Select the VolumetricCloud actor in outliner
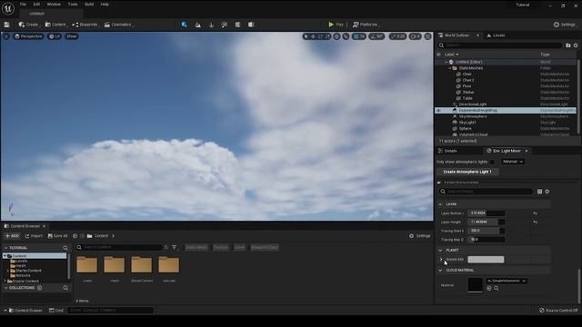 click(x=473, y=134)
